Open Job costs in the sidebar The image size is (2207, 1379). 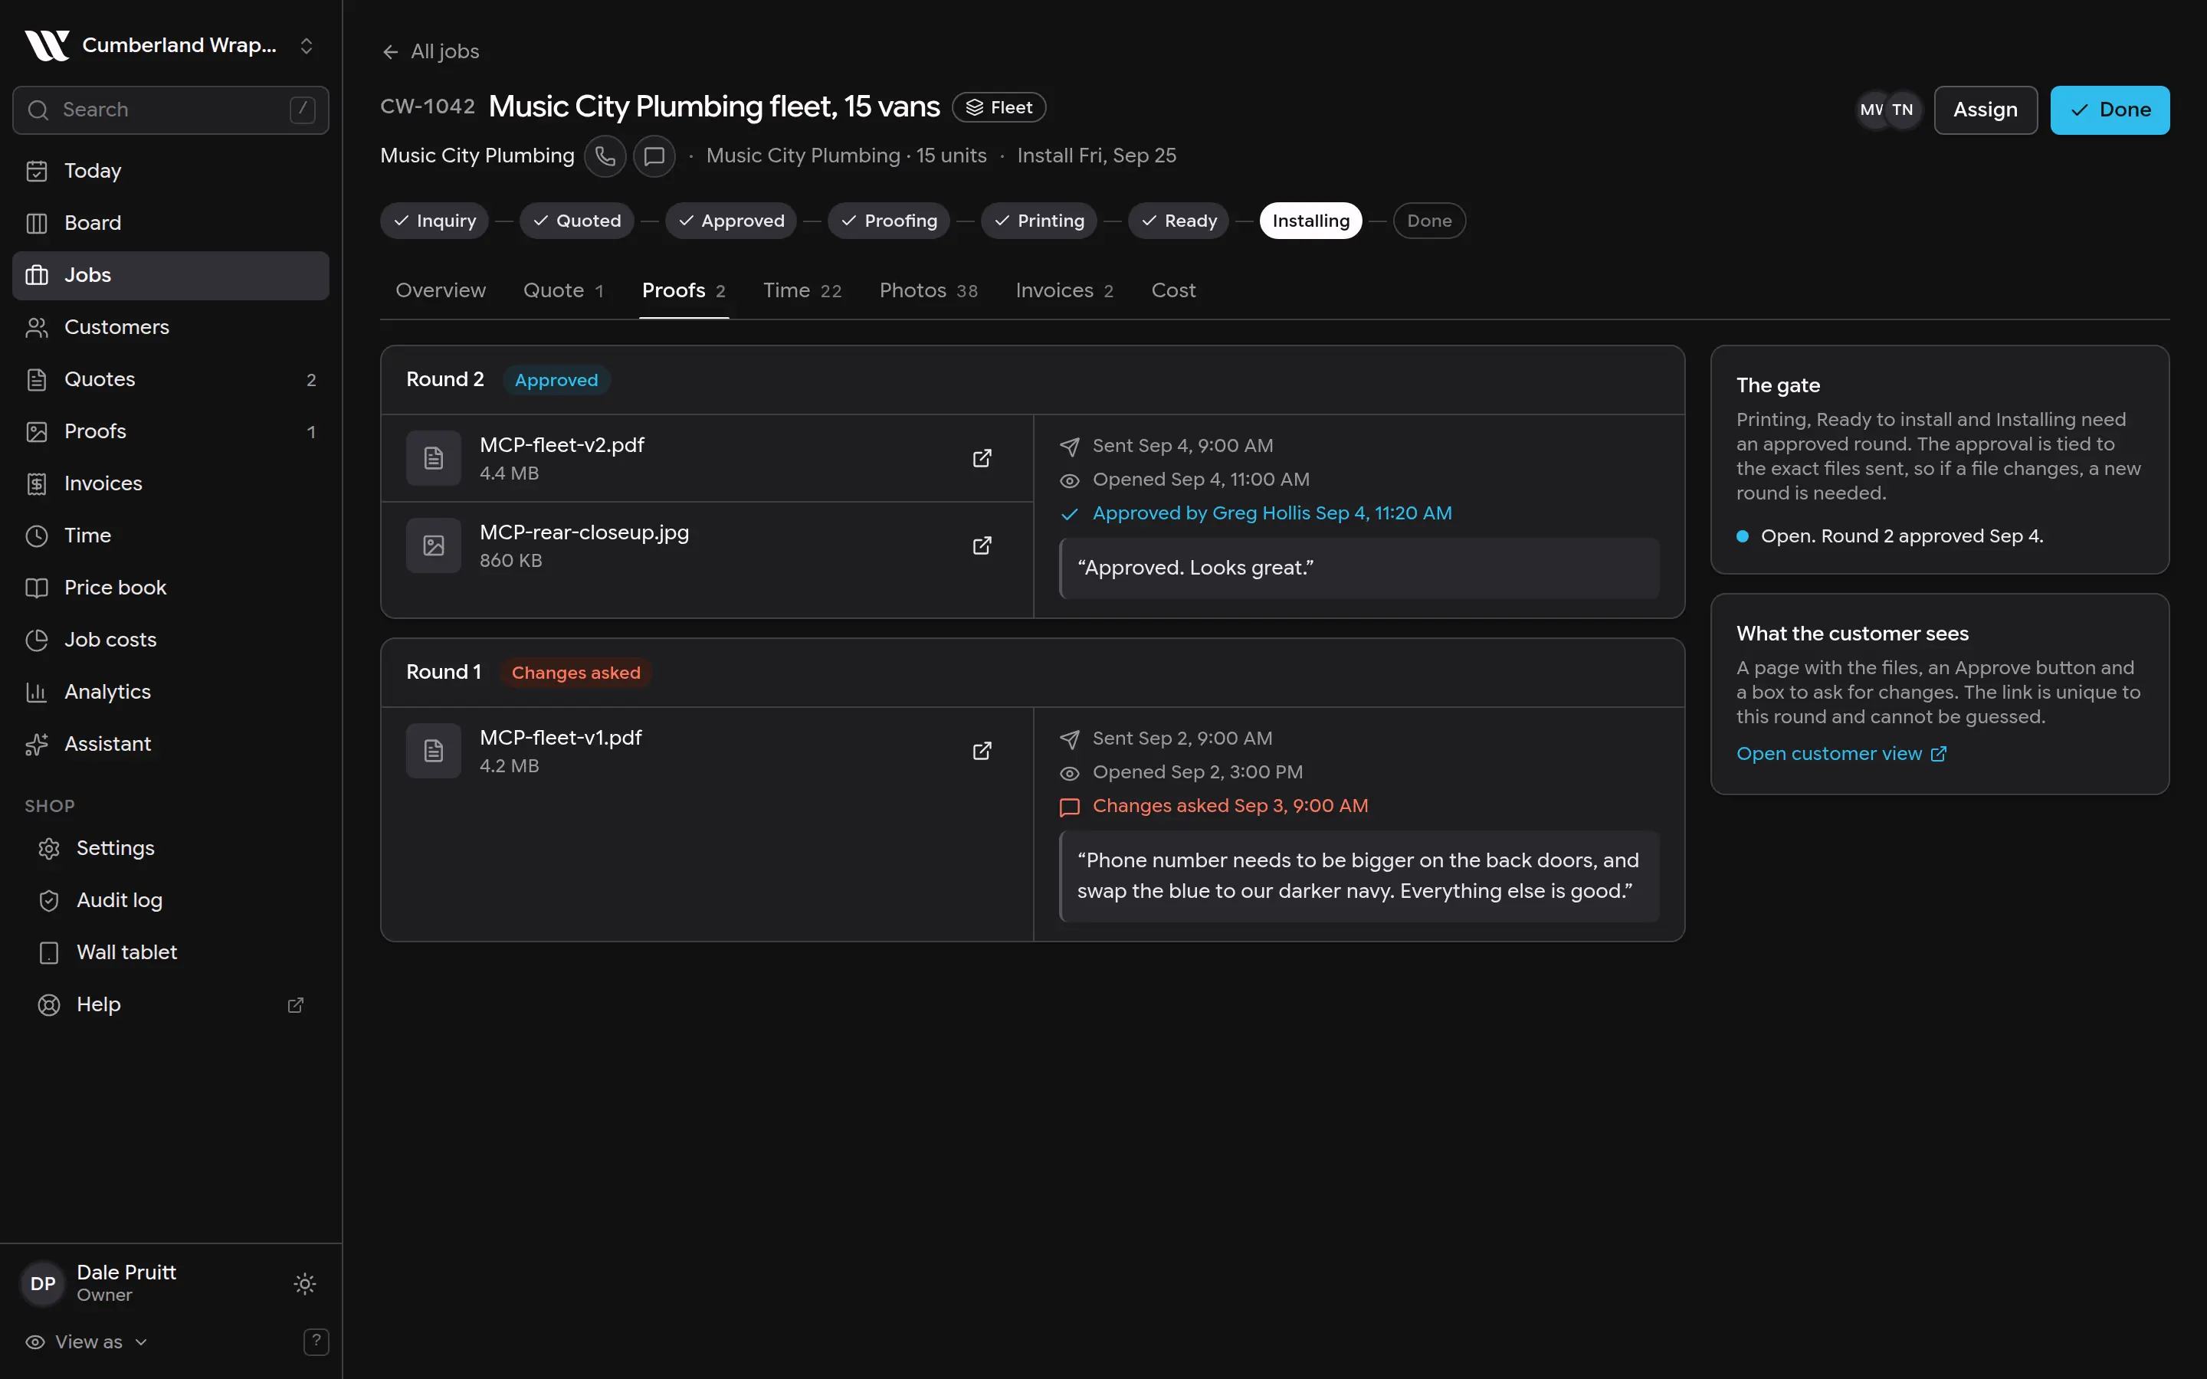171,640
